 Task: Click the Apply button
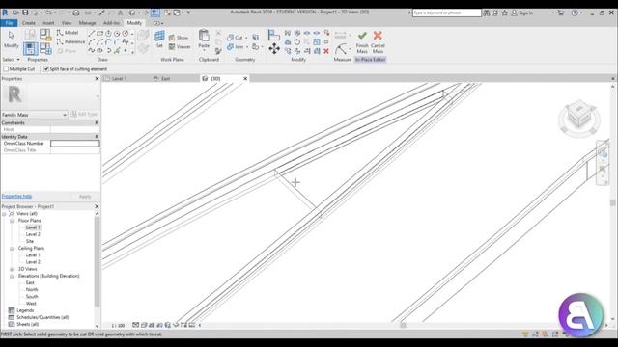85,197
